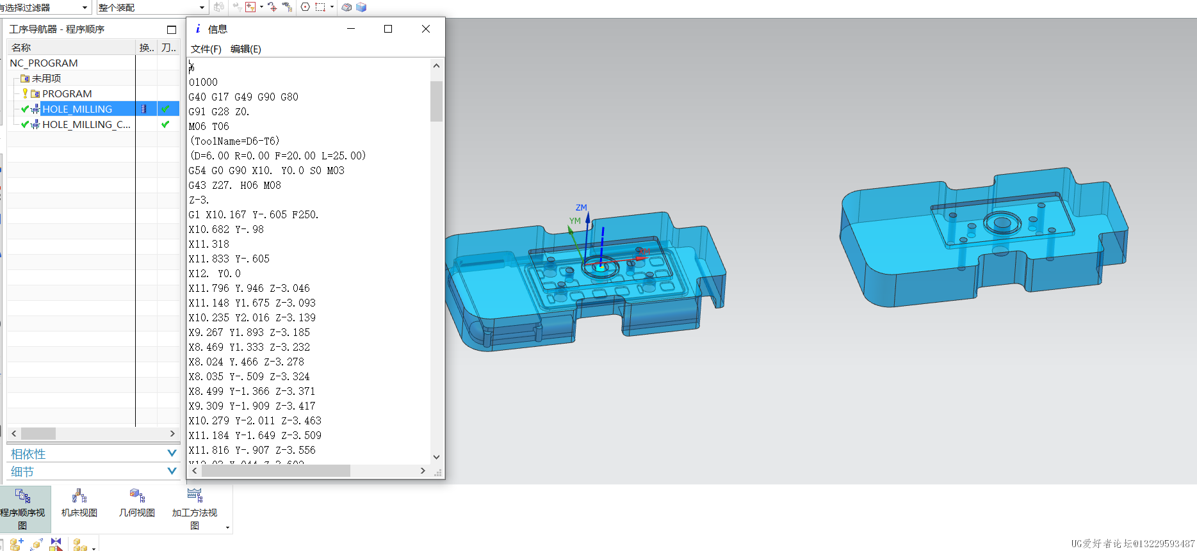
Task: Open the 整个装配 scope dropdown
Action: (x=152, y=8)
